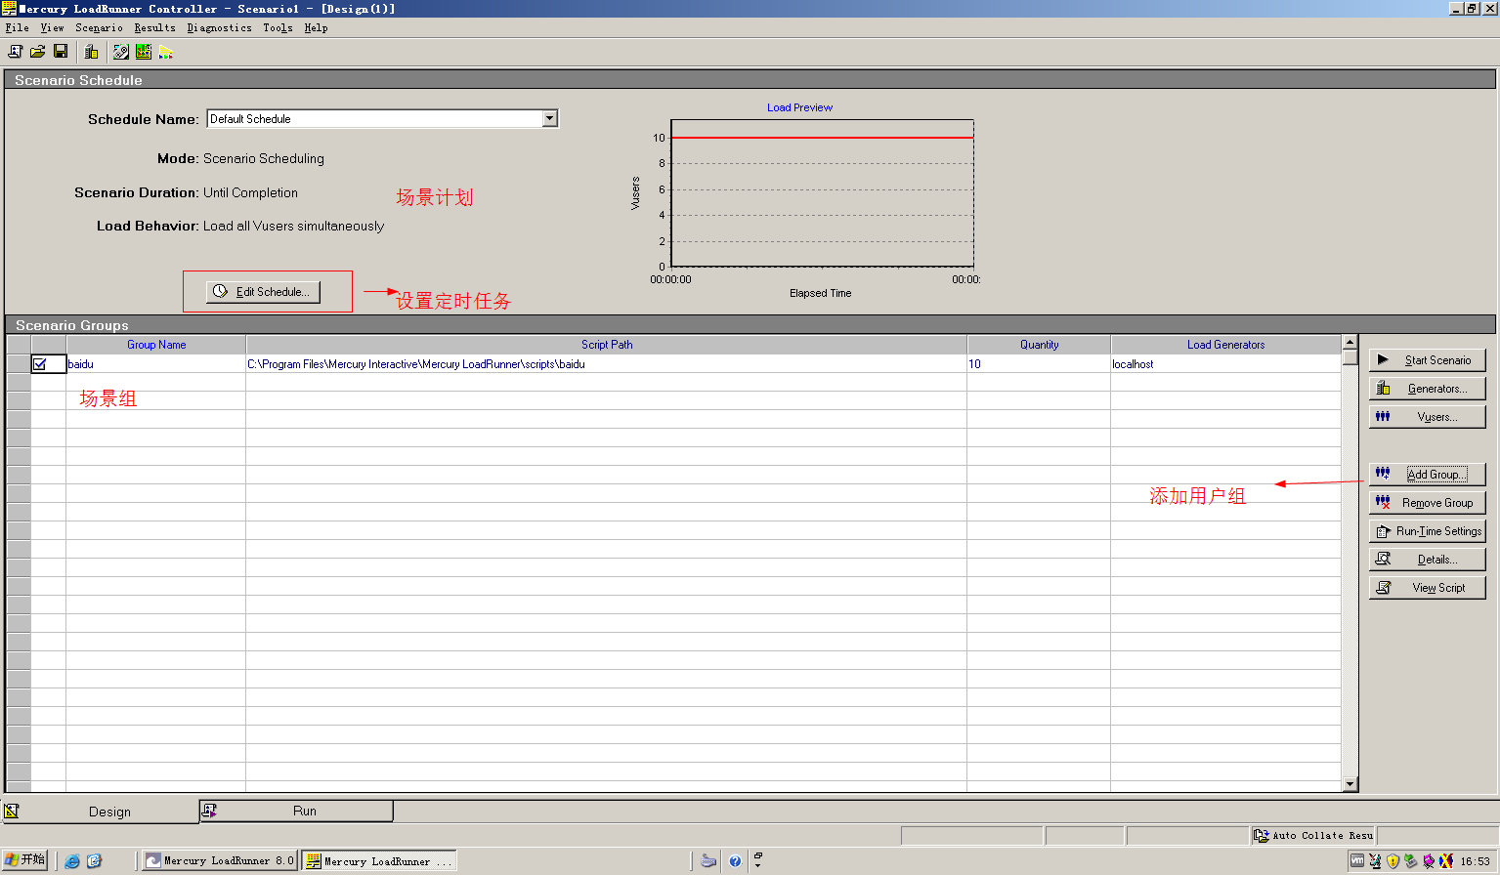The image size is (1500, 875).
Task: Click the Scenario Duration value Until Completion
Action: (250, 192)
